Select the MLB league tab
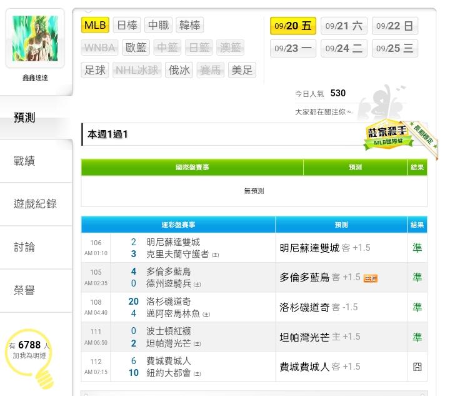Screen dimensions: 450x396 [x=95, y=25]
